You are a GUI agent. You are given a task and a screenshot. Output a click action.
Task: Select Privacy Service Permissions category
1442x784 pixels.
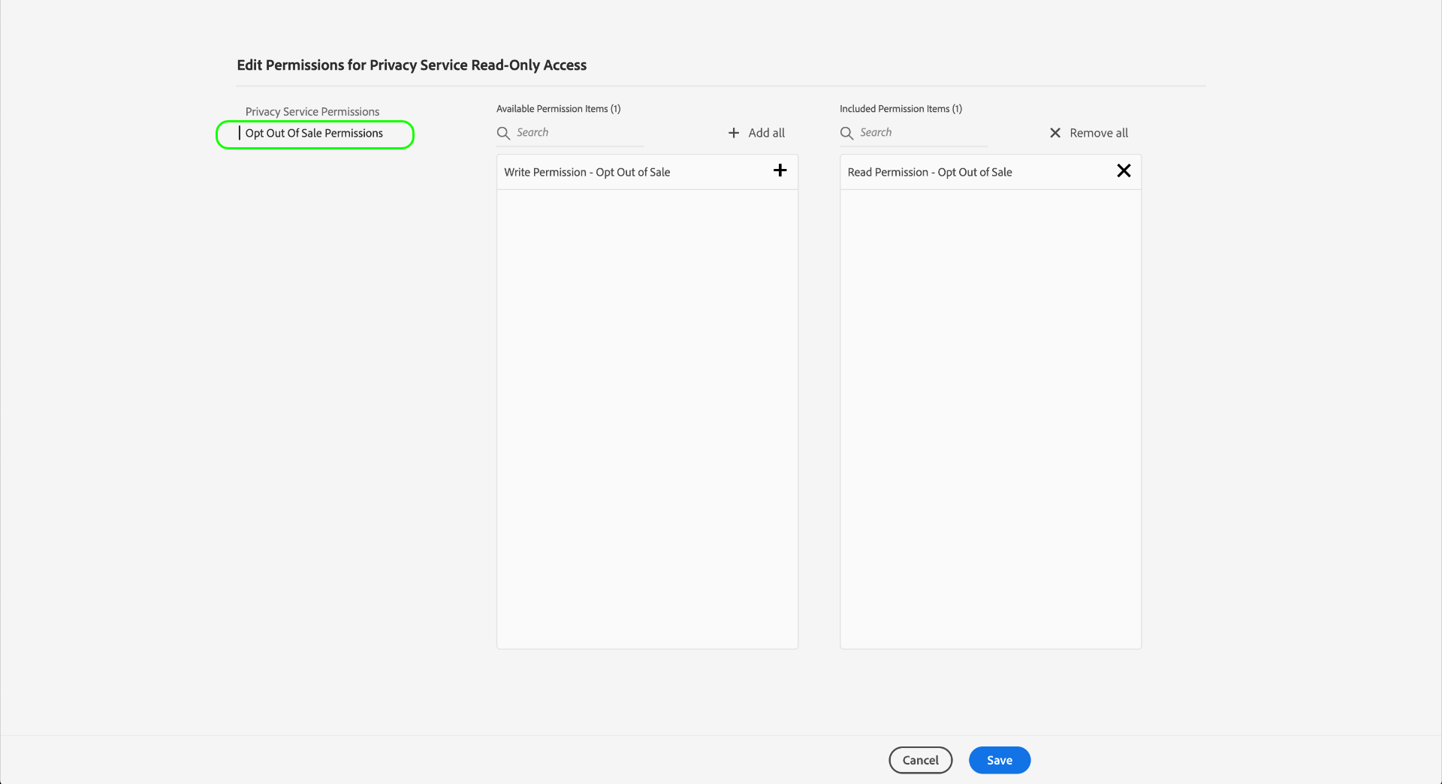312,112
